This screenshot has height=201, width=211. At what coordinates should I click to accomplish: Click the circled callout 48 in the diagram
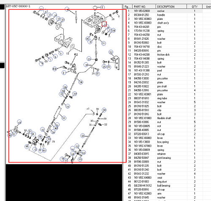point(56,128)
